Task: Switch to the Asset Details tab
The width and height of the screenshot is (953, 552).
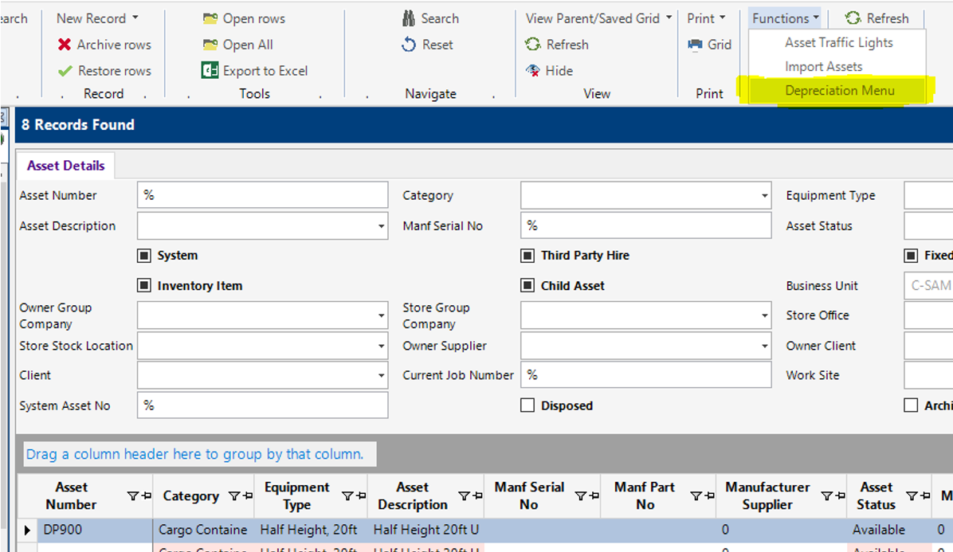Action: [66, 166]
